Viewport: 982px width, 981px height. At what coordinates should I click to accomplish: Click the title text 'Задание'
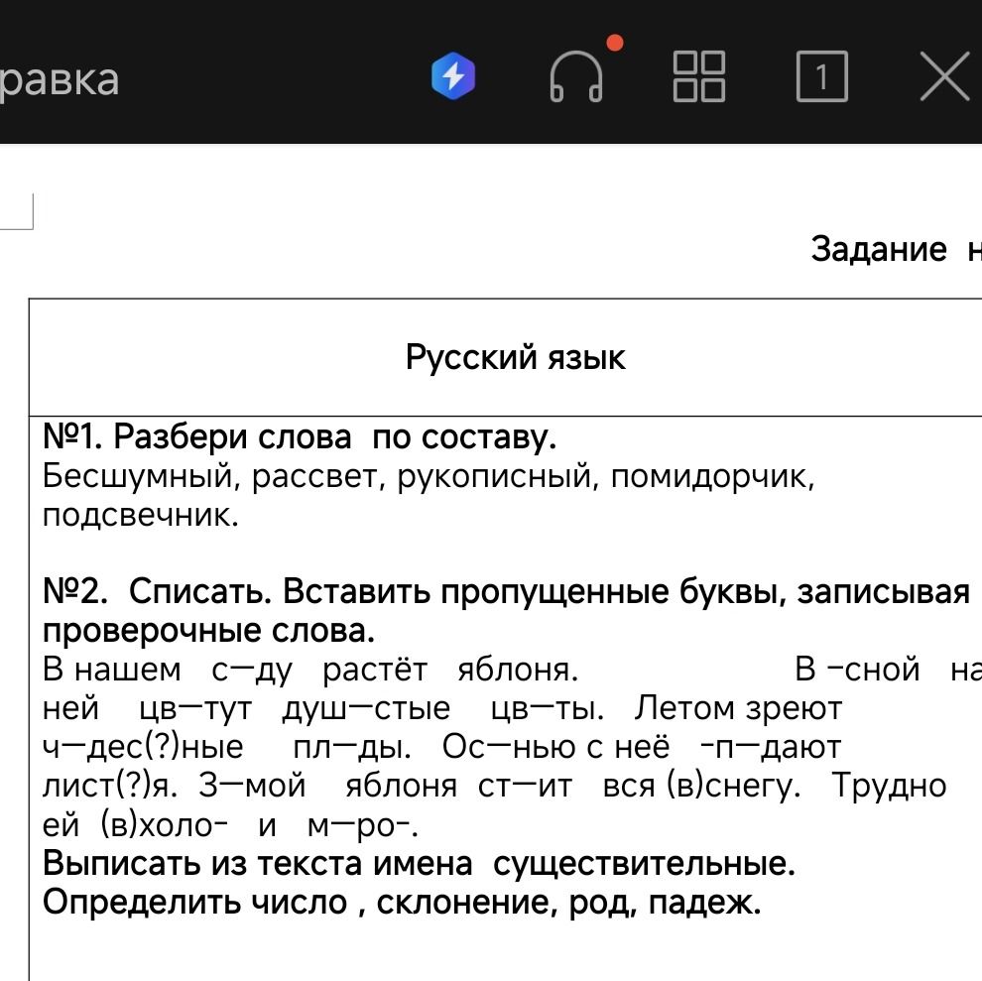pyautogui.click(x=879, y=249)
